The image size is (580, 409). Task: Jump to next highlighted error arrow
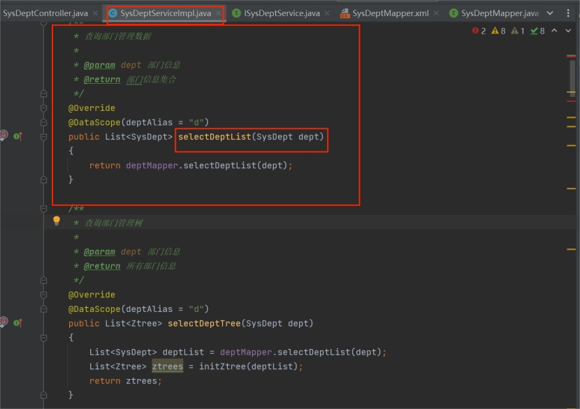tap(568, 31)
